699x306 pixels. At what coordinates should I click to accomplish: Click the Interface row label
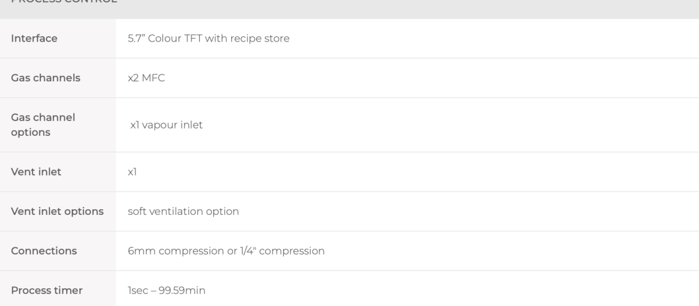(34, 38)
